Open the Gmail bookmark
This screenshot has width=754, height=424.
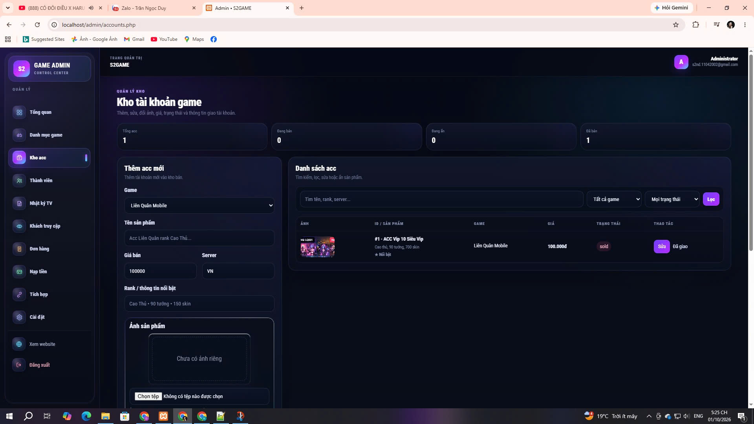(134, 39)
